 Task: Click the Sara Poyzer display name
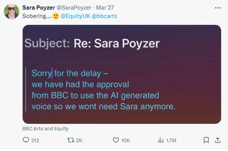[x=39, y=8]
